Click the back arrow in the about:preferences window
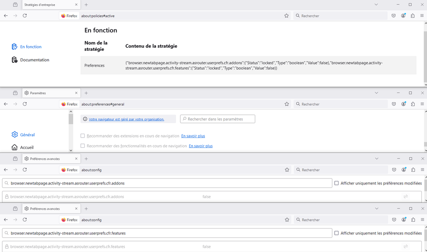The image size is (427, 252). [6, 104]
